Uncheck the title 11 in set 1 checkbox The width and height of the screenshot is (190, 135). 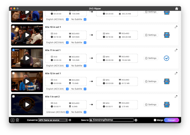[x=14, y=50]
